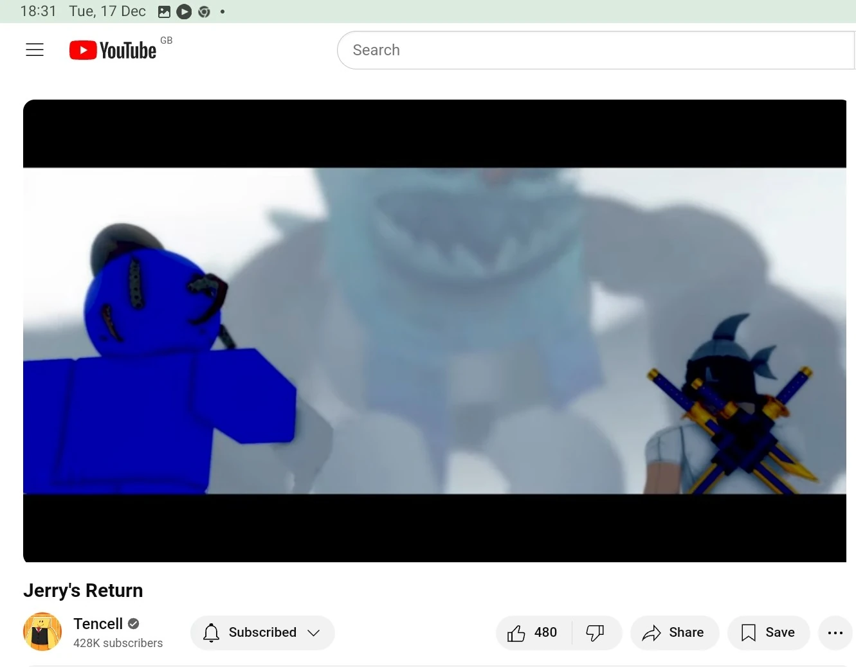Screen dimensions: 856x667
Task: Tap the Share arrow icon
Action: tap(652, 633)
